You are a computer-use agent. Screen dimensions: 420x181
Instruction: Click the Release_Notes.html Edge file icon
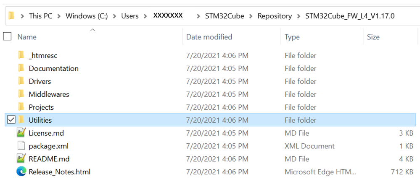pyautogui.click(x=21, y=172)
